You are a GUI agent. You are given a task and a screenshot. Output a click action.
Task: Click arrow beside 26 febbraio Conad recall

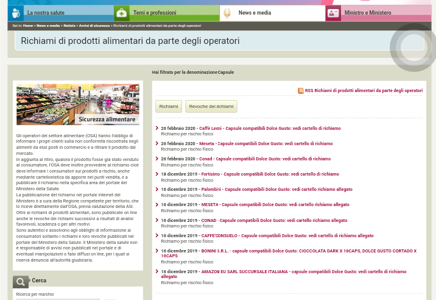[x=157, y=159]
